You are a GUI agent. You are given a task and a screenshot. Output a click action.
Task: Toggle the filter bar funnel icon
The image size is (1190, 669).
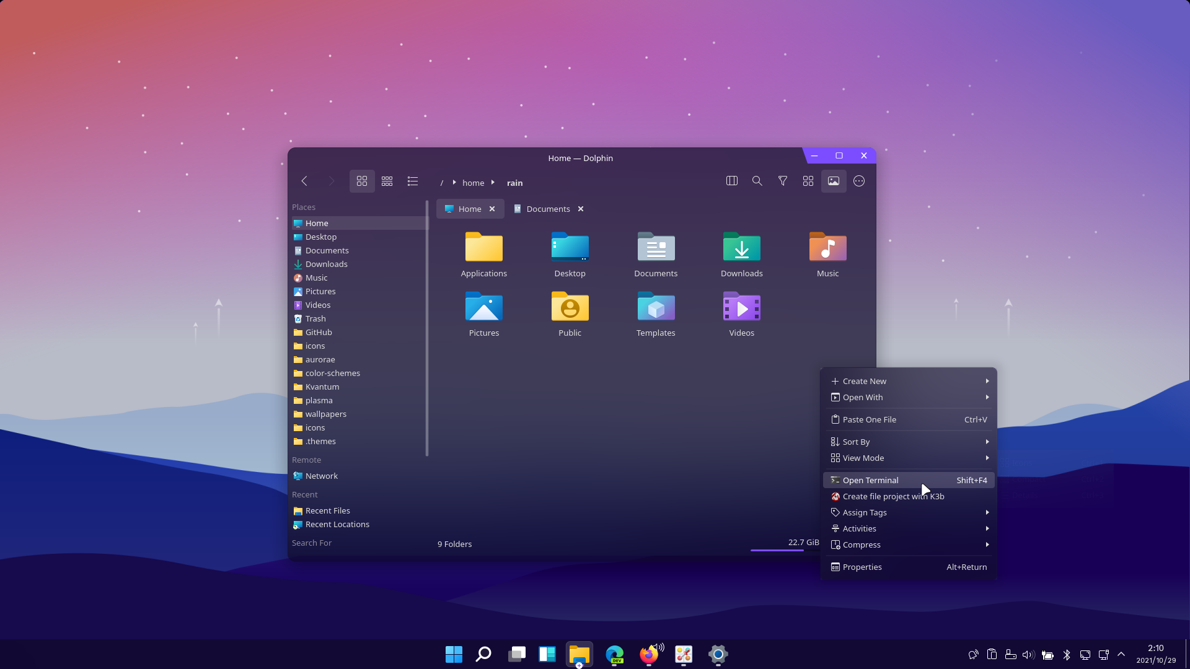(x=783, y=181)
